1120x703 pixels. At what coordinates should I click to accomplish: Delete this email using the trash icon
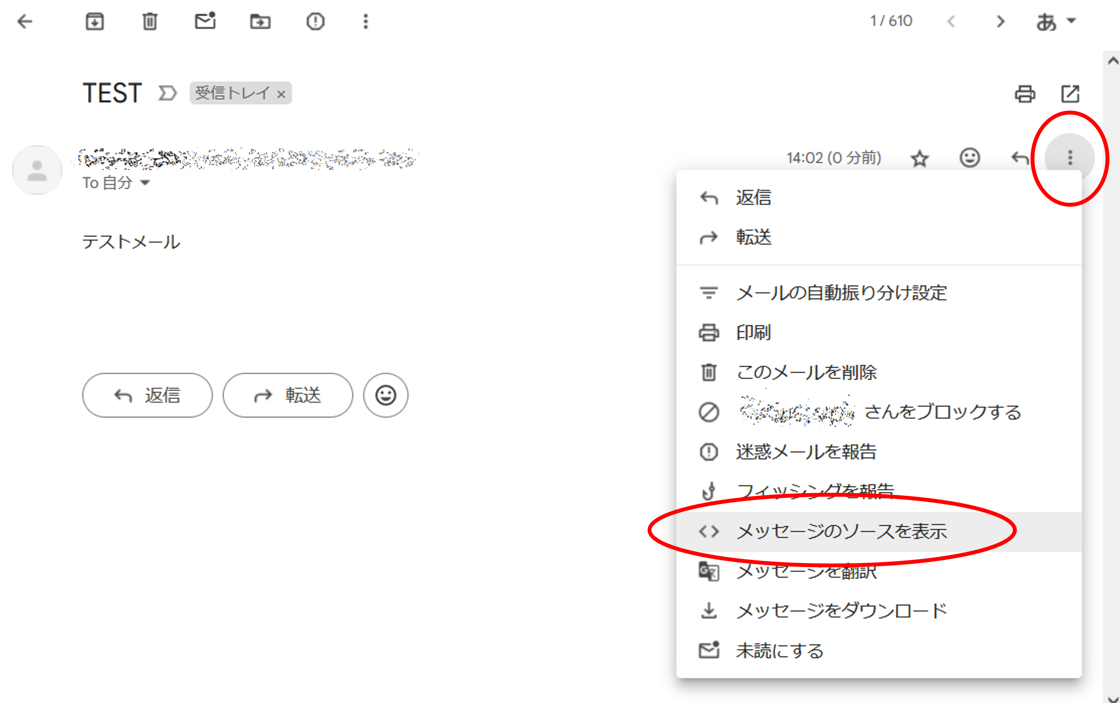coord(149,21)
